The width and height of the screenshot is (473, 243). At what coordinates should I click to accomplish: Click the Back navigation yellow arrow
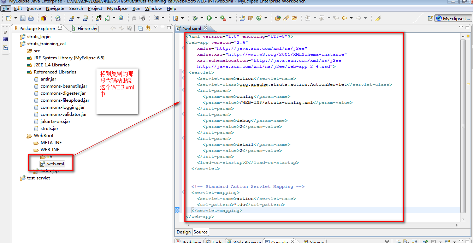344,18
